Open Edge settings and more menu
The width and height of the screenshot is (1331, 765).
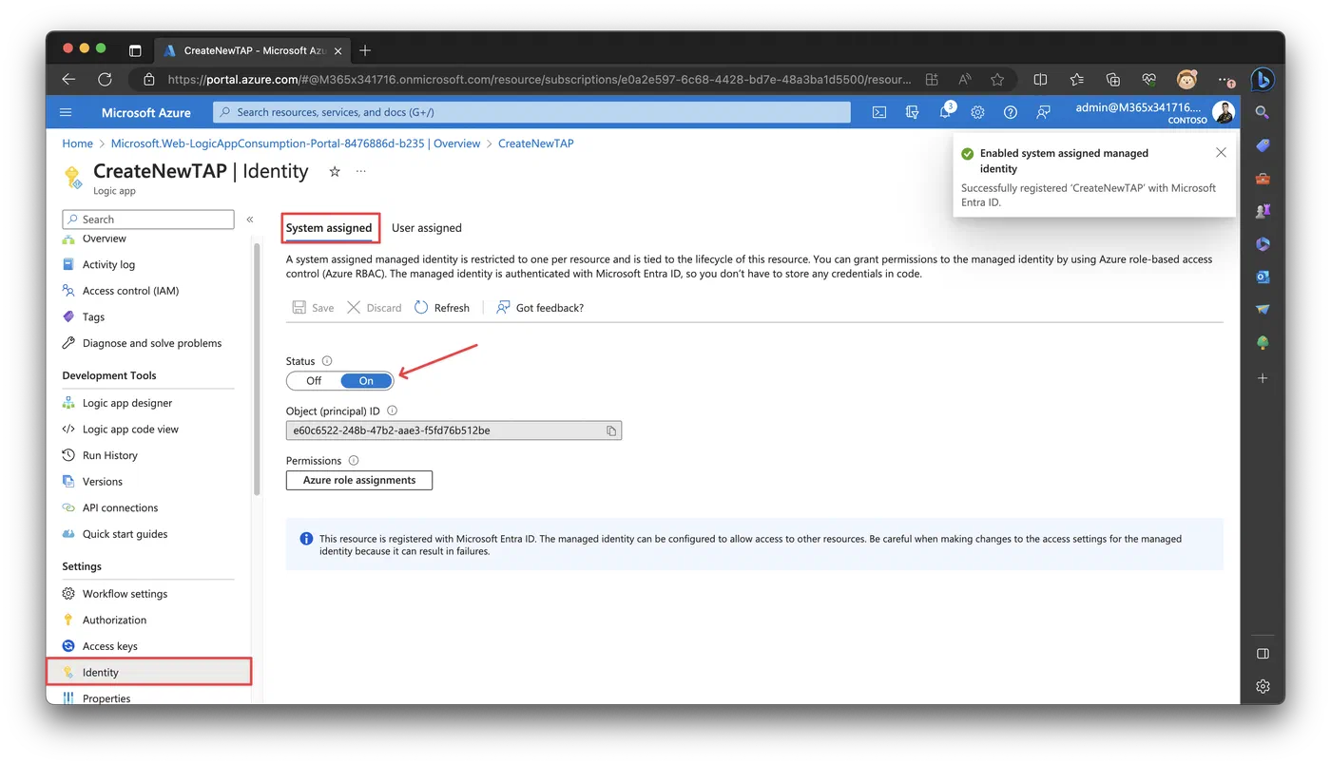1225,80
